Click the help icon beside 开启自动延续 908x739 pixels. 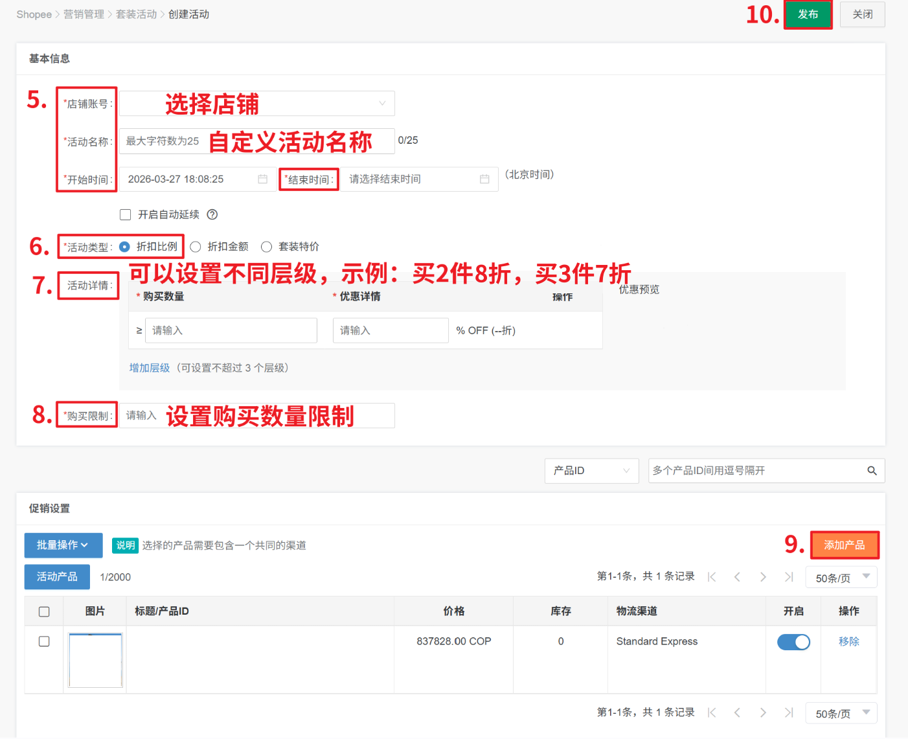click(212, 214)
